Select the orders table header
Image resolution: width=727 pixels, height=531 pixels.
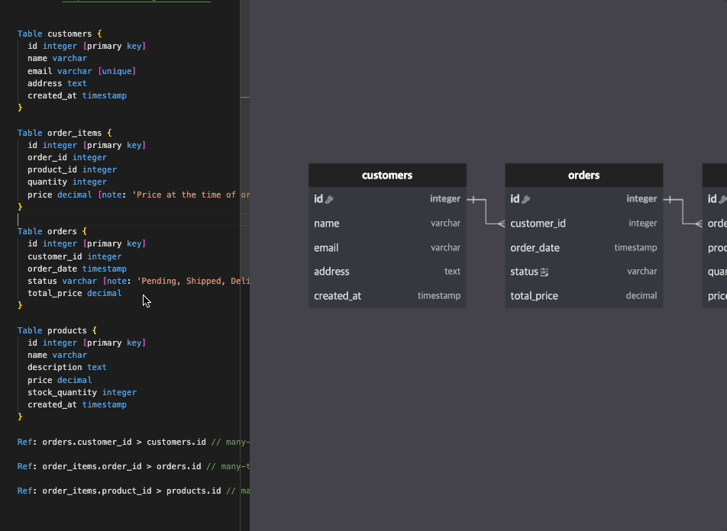[x=583, y=175]
